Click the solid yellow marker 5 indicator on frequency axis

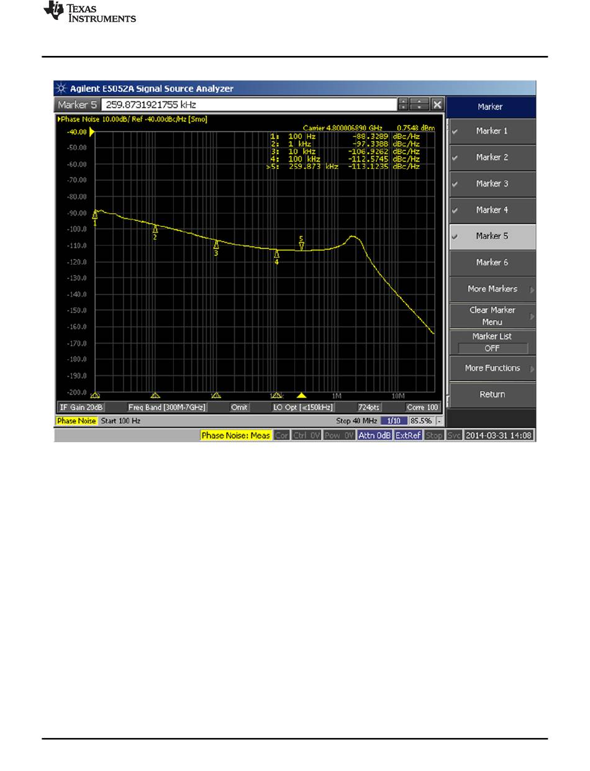(302, 395)
